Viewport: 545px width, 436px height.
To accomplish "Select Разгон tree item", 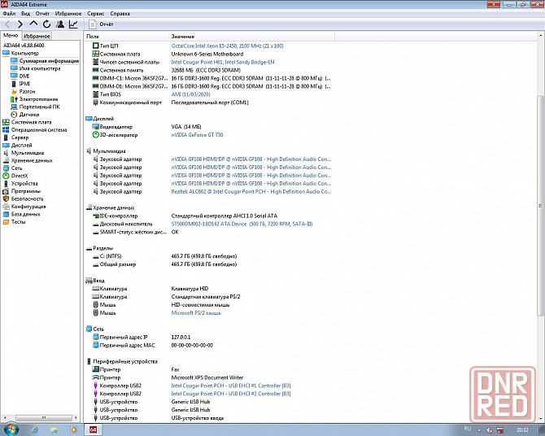I will click(x=24, y=91).
